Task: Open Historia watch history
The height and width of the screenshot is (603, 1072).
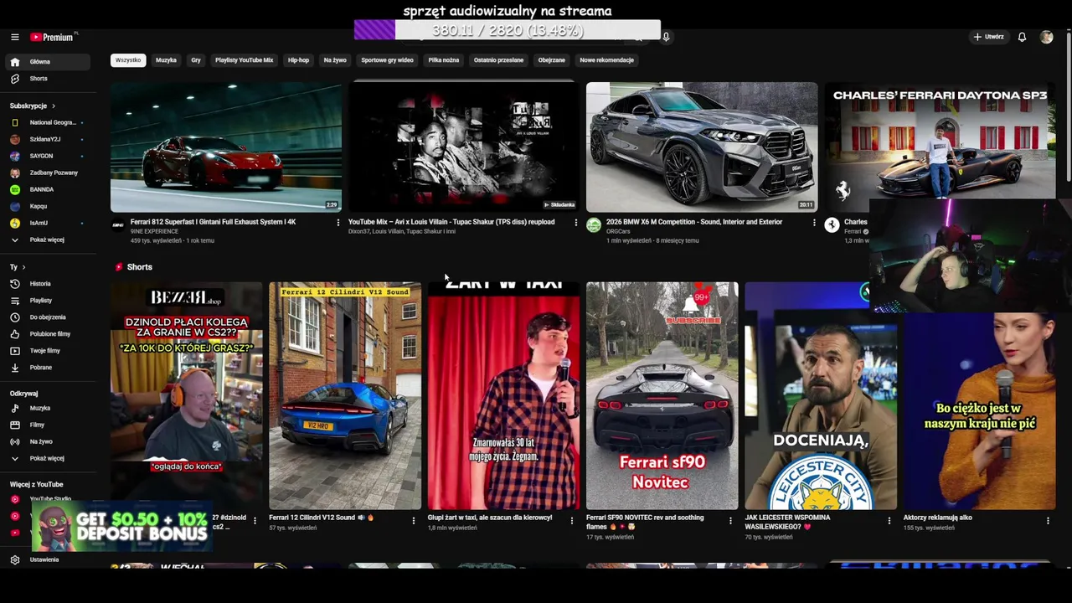Action: tap(47, 284)
